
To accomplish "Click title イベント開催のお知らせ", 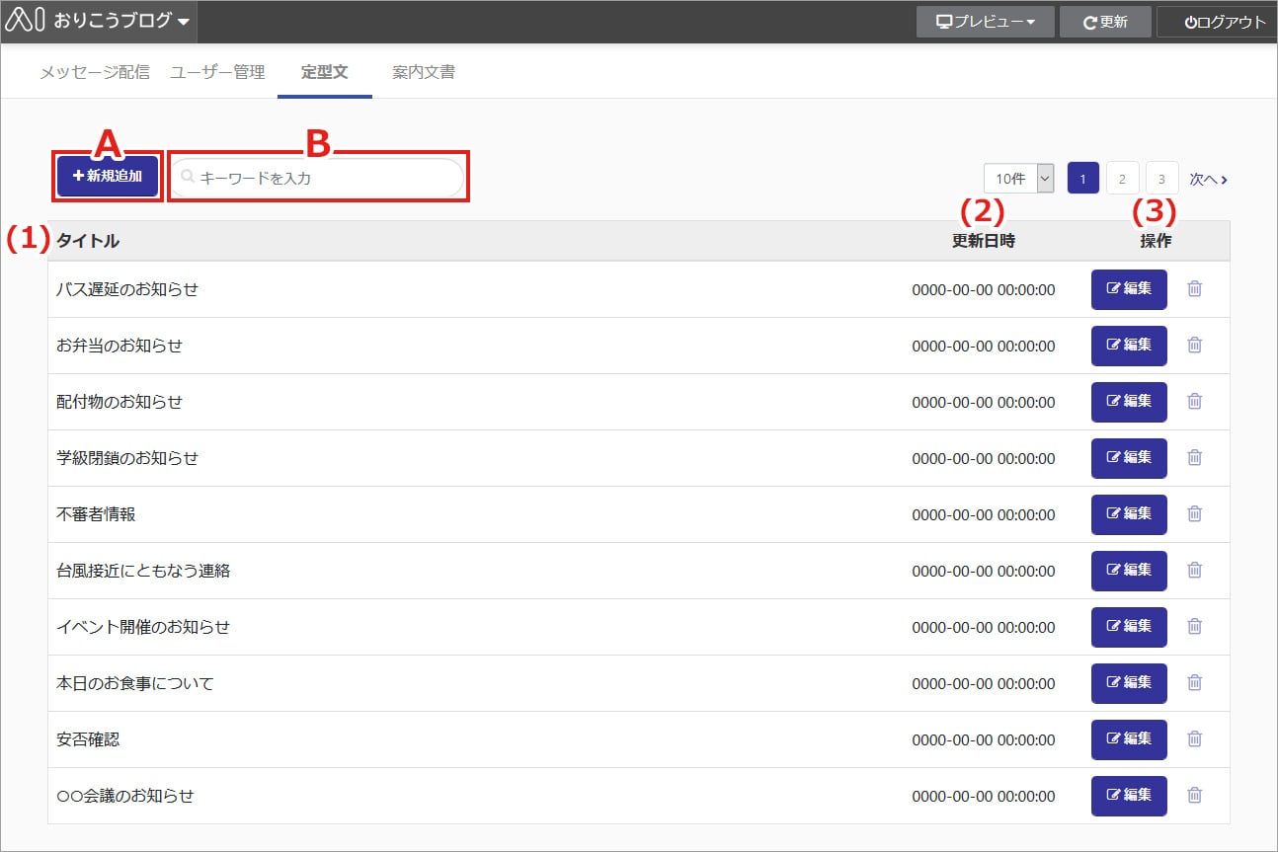I will coord(143,627).
